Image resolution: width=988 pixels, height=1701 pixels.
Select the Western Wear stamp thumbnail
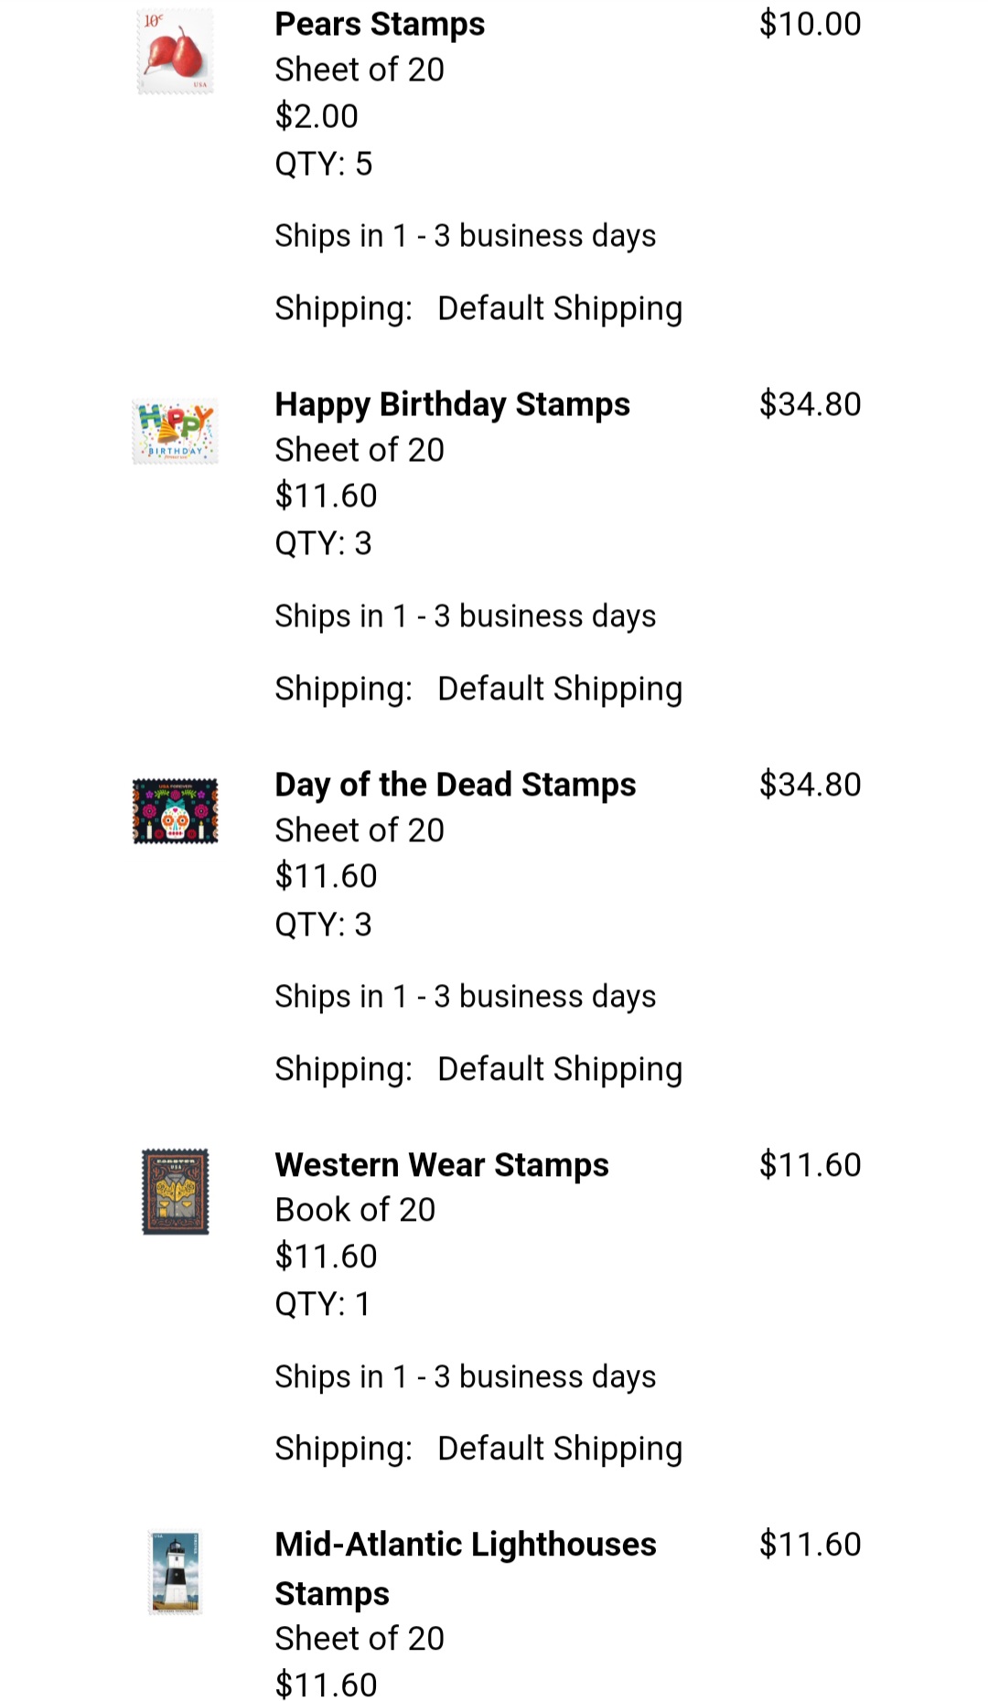(x=175, y=1192)
